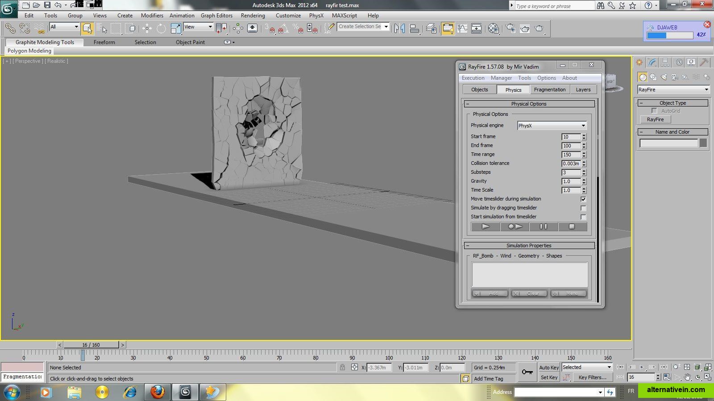Image resolution: width=714 pixels, height=401 pixels.
Task: Toggle Auto Key animation mode
Action: 549,368
